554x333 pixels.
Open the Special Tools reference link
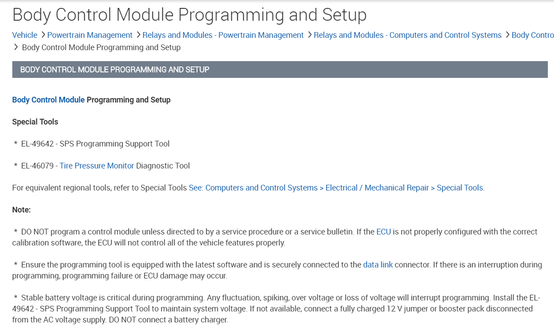tap(336, 188)
